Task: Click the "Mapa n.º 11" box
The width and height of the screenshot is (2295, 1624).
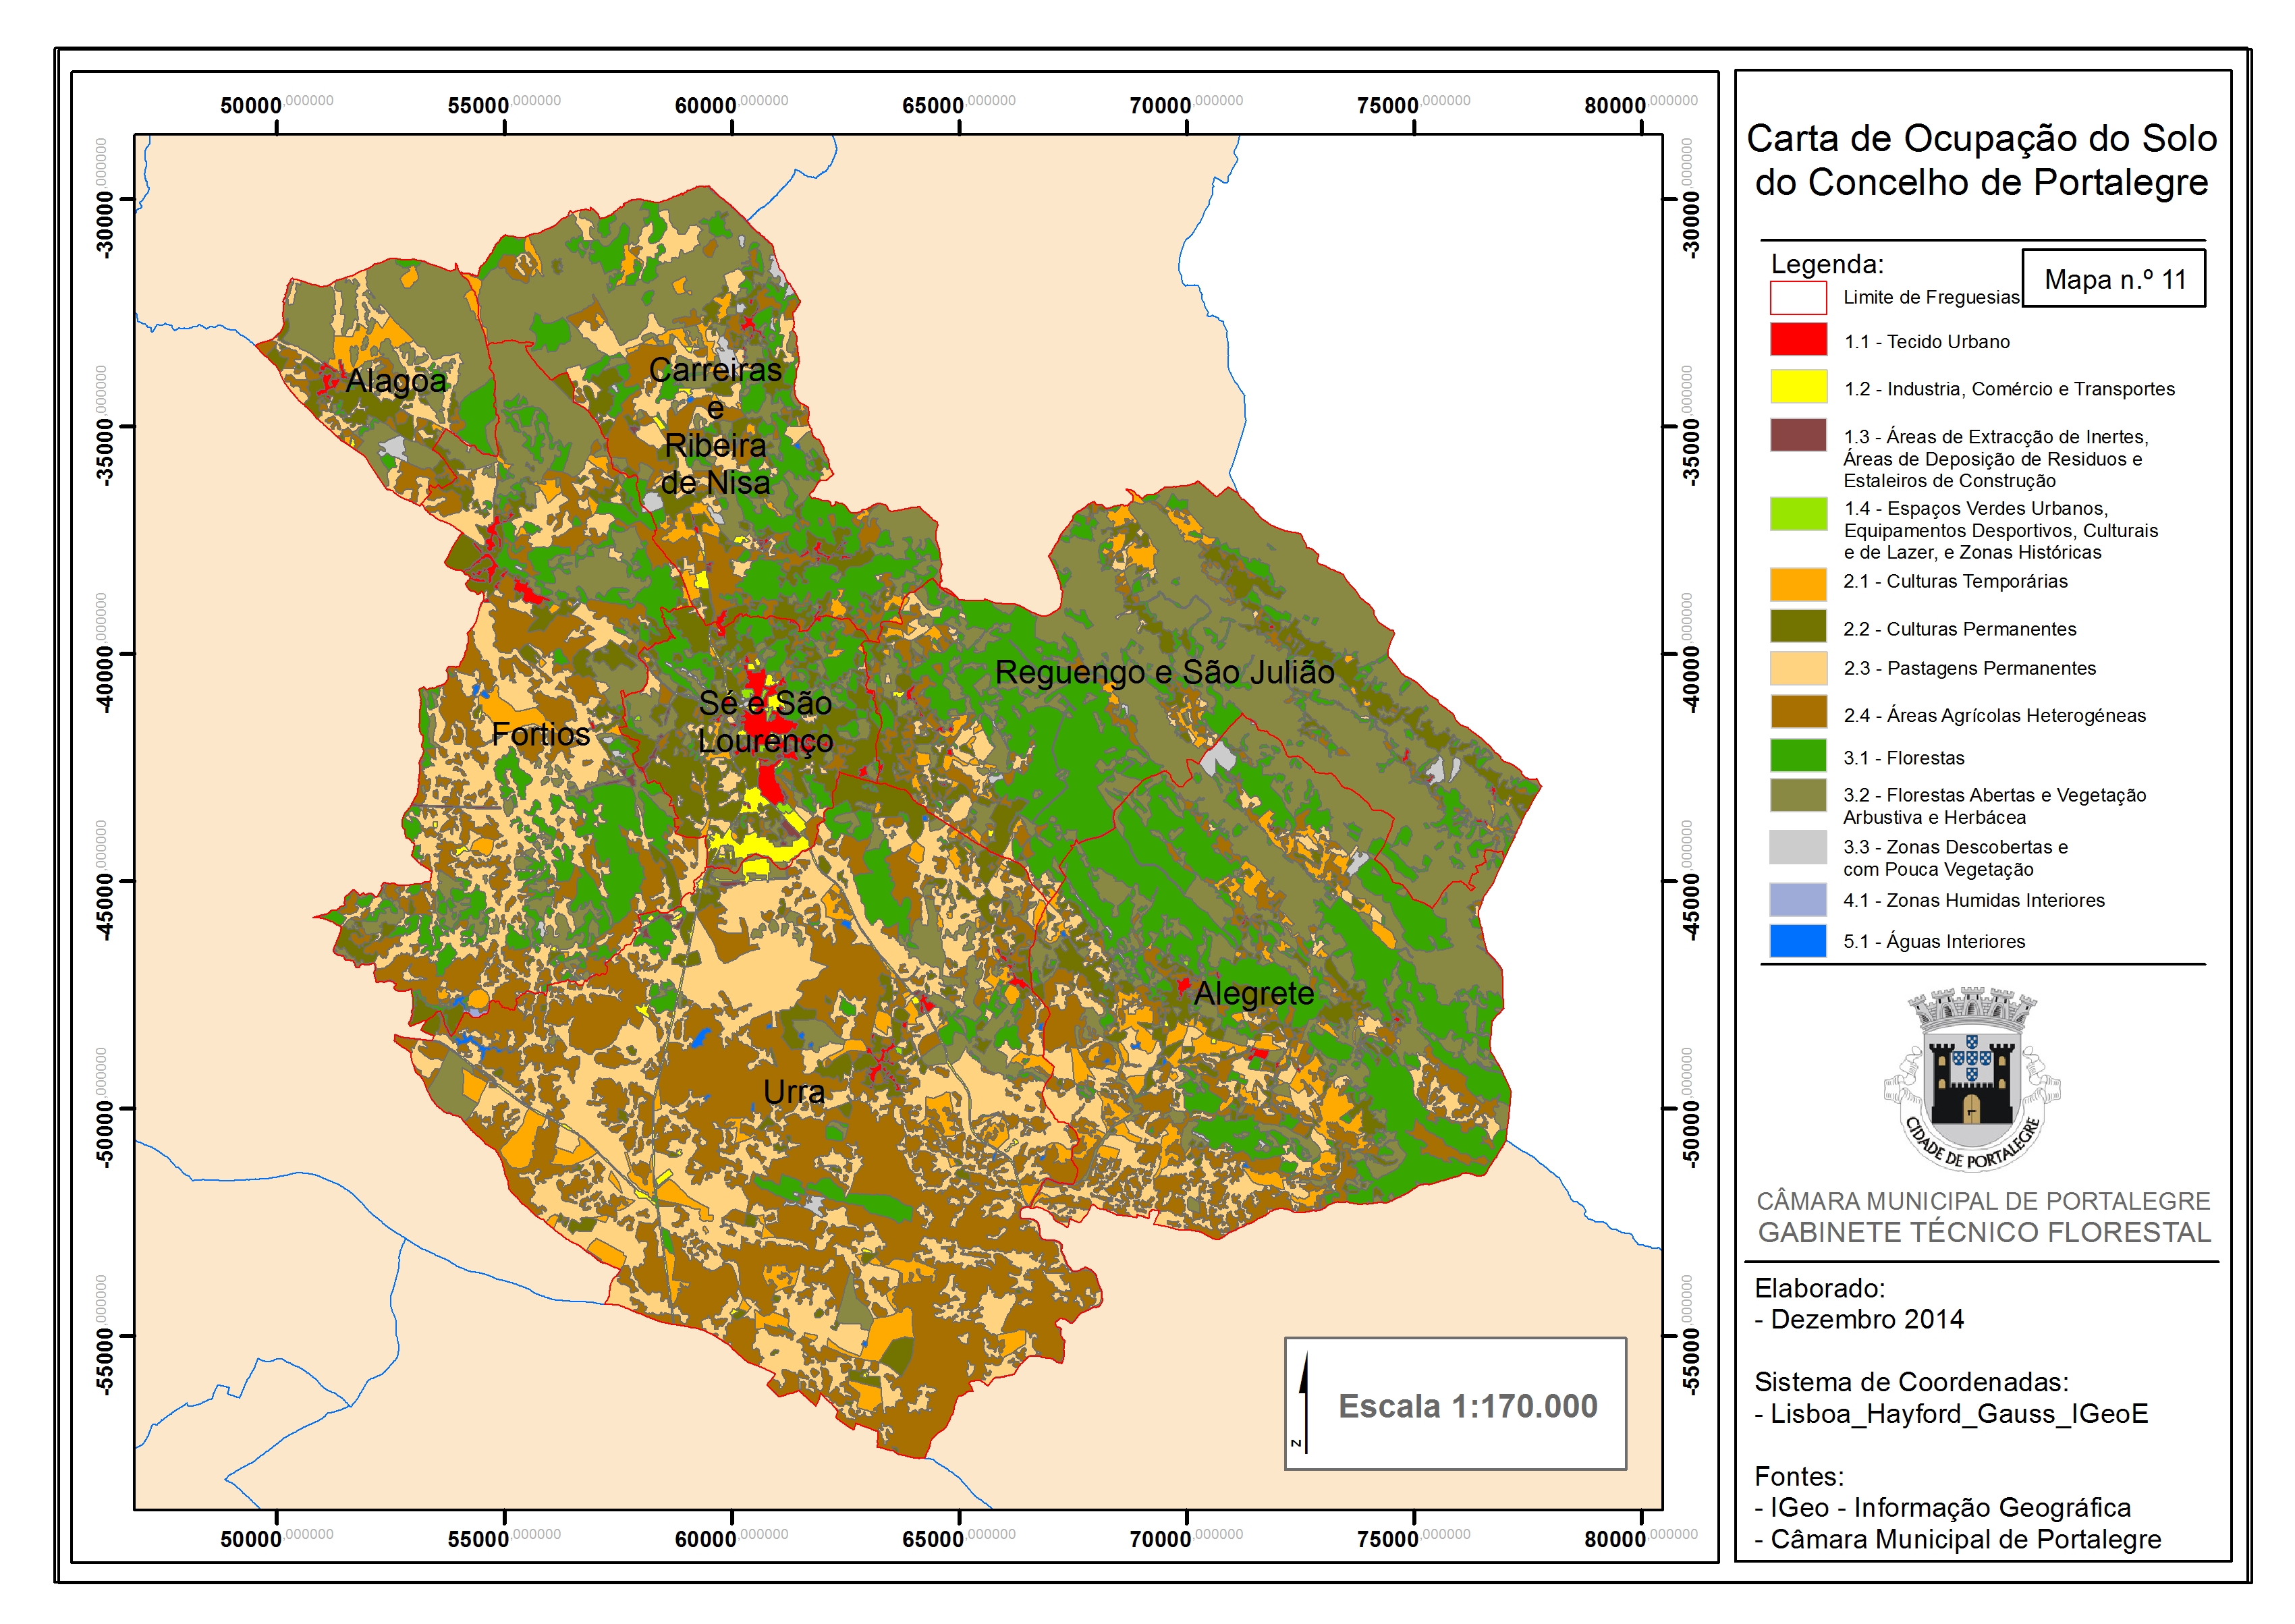Action: click(2113, 278)
